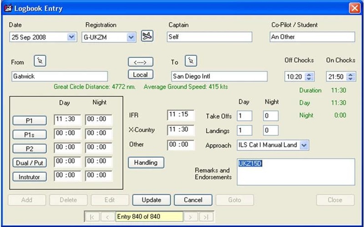Expand the Date dropdown
The width and height of the screenshot is (364, 227).
coord(71,37)
